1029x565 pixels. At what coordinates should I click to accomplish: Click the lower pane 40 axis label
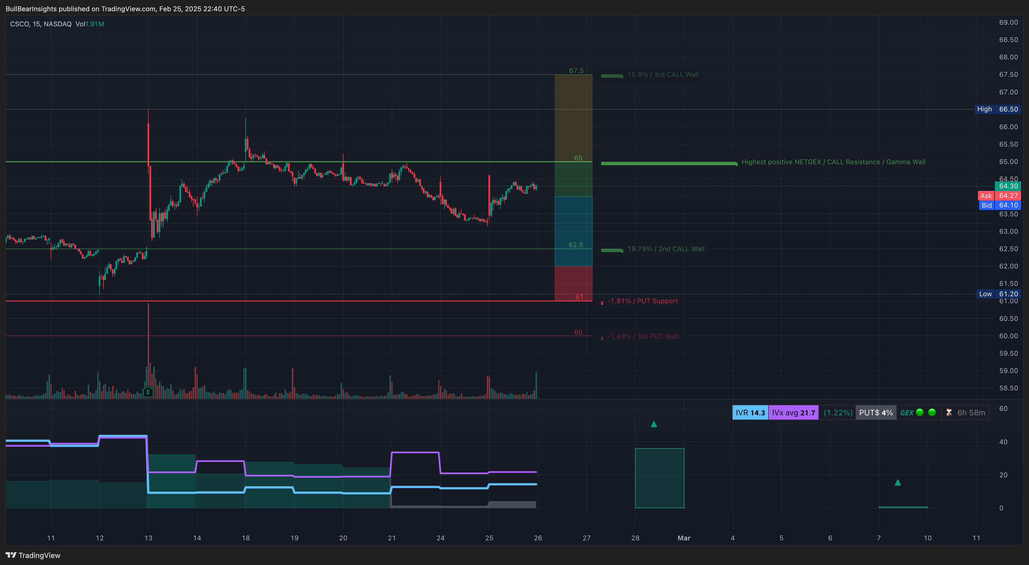click(x=1003, y=442)
